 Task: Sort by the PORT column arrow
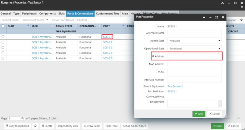coord(123,25)
